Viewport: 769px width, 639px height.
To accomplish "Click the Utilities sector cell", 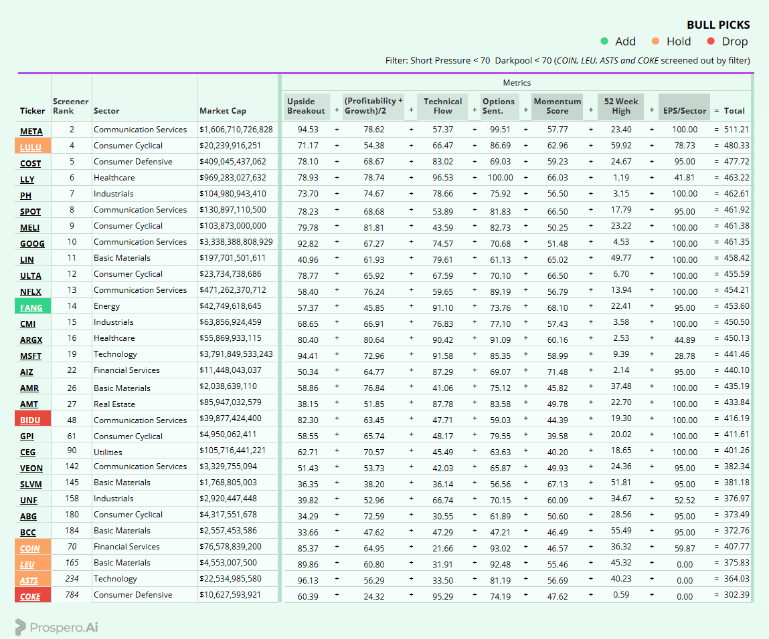I will pyautogui.click(x=108, y=453).
